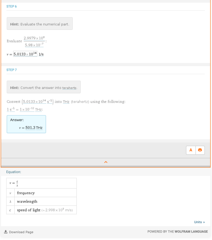Select the speed of light row in the table
The height and width of the screenshot is (240, 212).
pos(42,210)
